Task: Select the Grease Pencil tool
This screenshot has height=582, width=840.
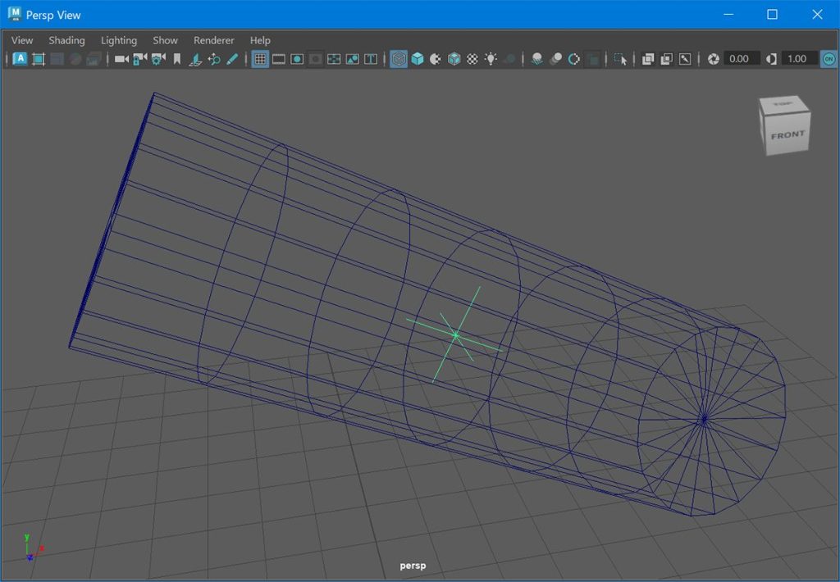Action: click(232, 59)
